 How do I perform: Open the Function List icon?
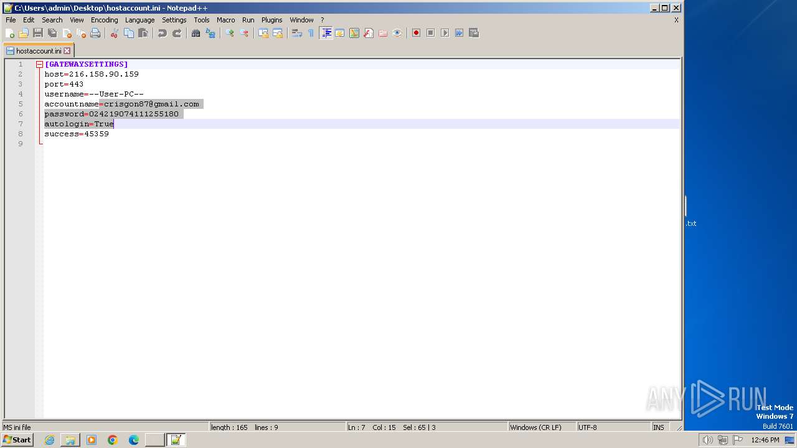pos(369,33)
